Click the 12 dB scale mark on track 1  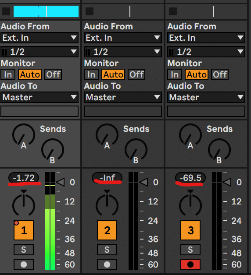70,201
